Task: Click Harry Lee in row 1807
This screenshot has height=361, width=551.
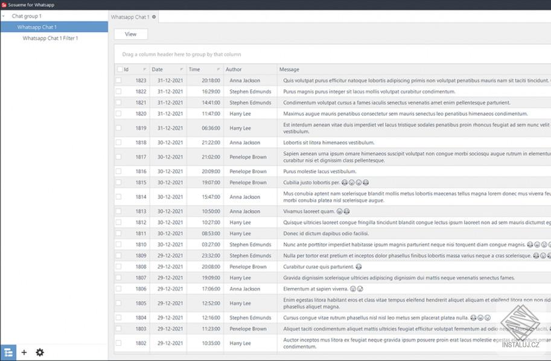Action: pos(240,278)
